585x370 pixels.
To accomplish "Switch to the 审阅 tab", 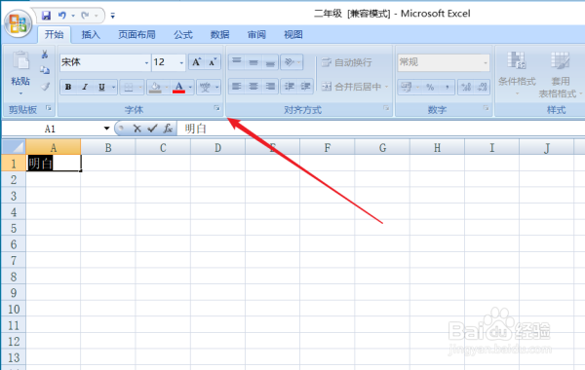I will 256,35.
